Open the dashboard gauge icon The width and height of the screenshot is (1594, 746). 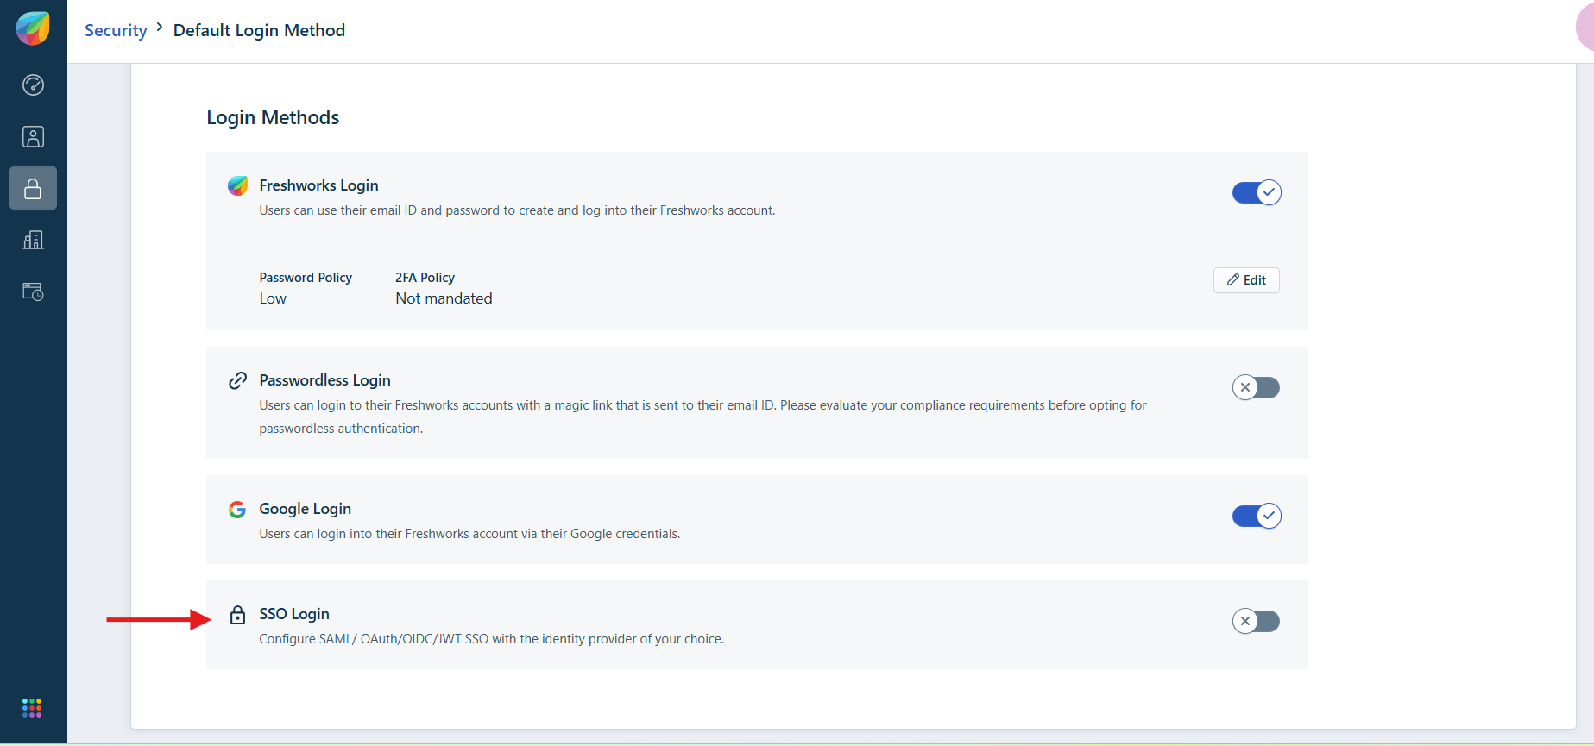pos(33,85)
